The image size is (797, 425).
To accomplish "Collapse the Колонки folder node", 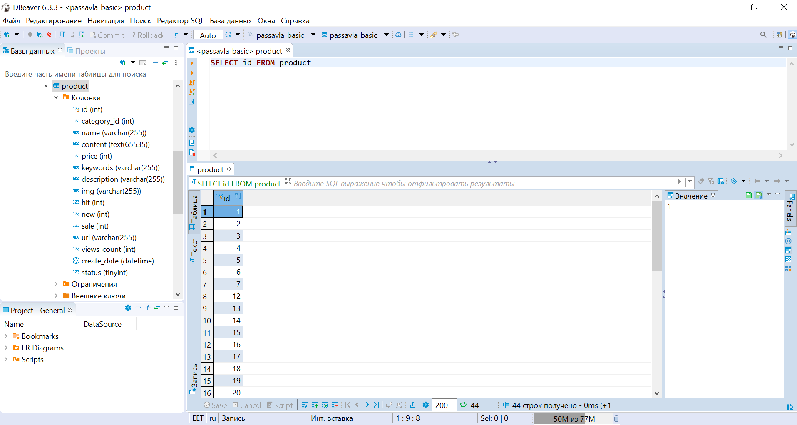I will point(56,97).
